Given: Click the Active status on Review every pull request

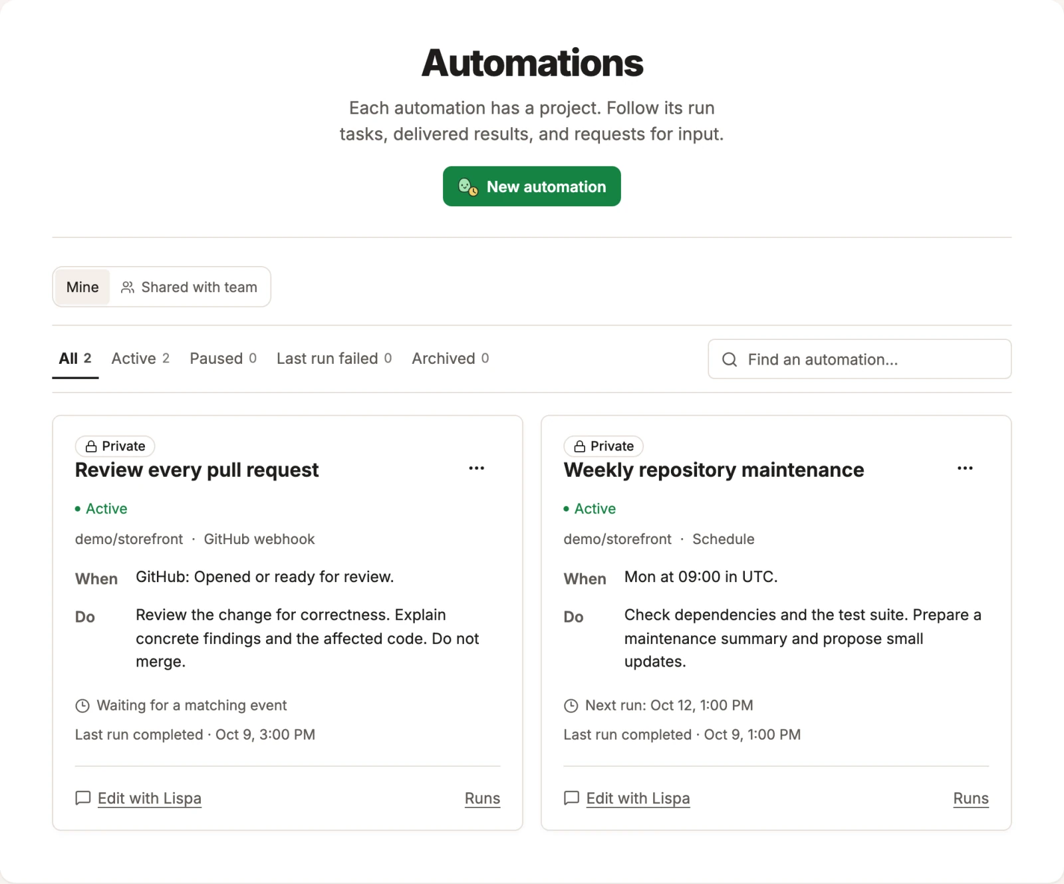Looking at the screenshot, I should click(101, 509).
